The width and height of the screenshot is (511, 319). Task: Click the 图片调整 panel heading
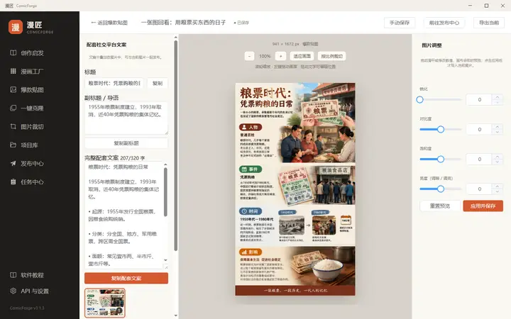(432, 45)
